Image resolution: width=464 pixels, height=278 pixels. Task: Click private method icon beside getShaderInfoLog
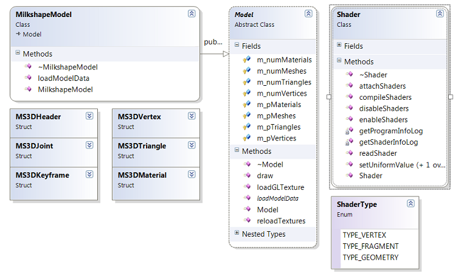point(350,142)
